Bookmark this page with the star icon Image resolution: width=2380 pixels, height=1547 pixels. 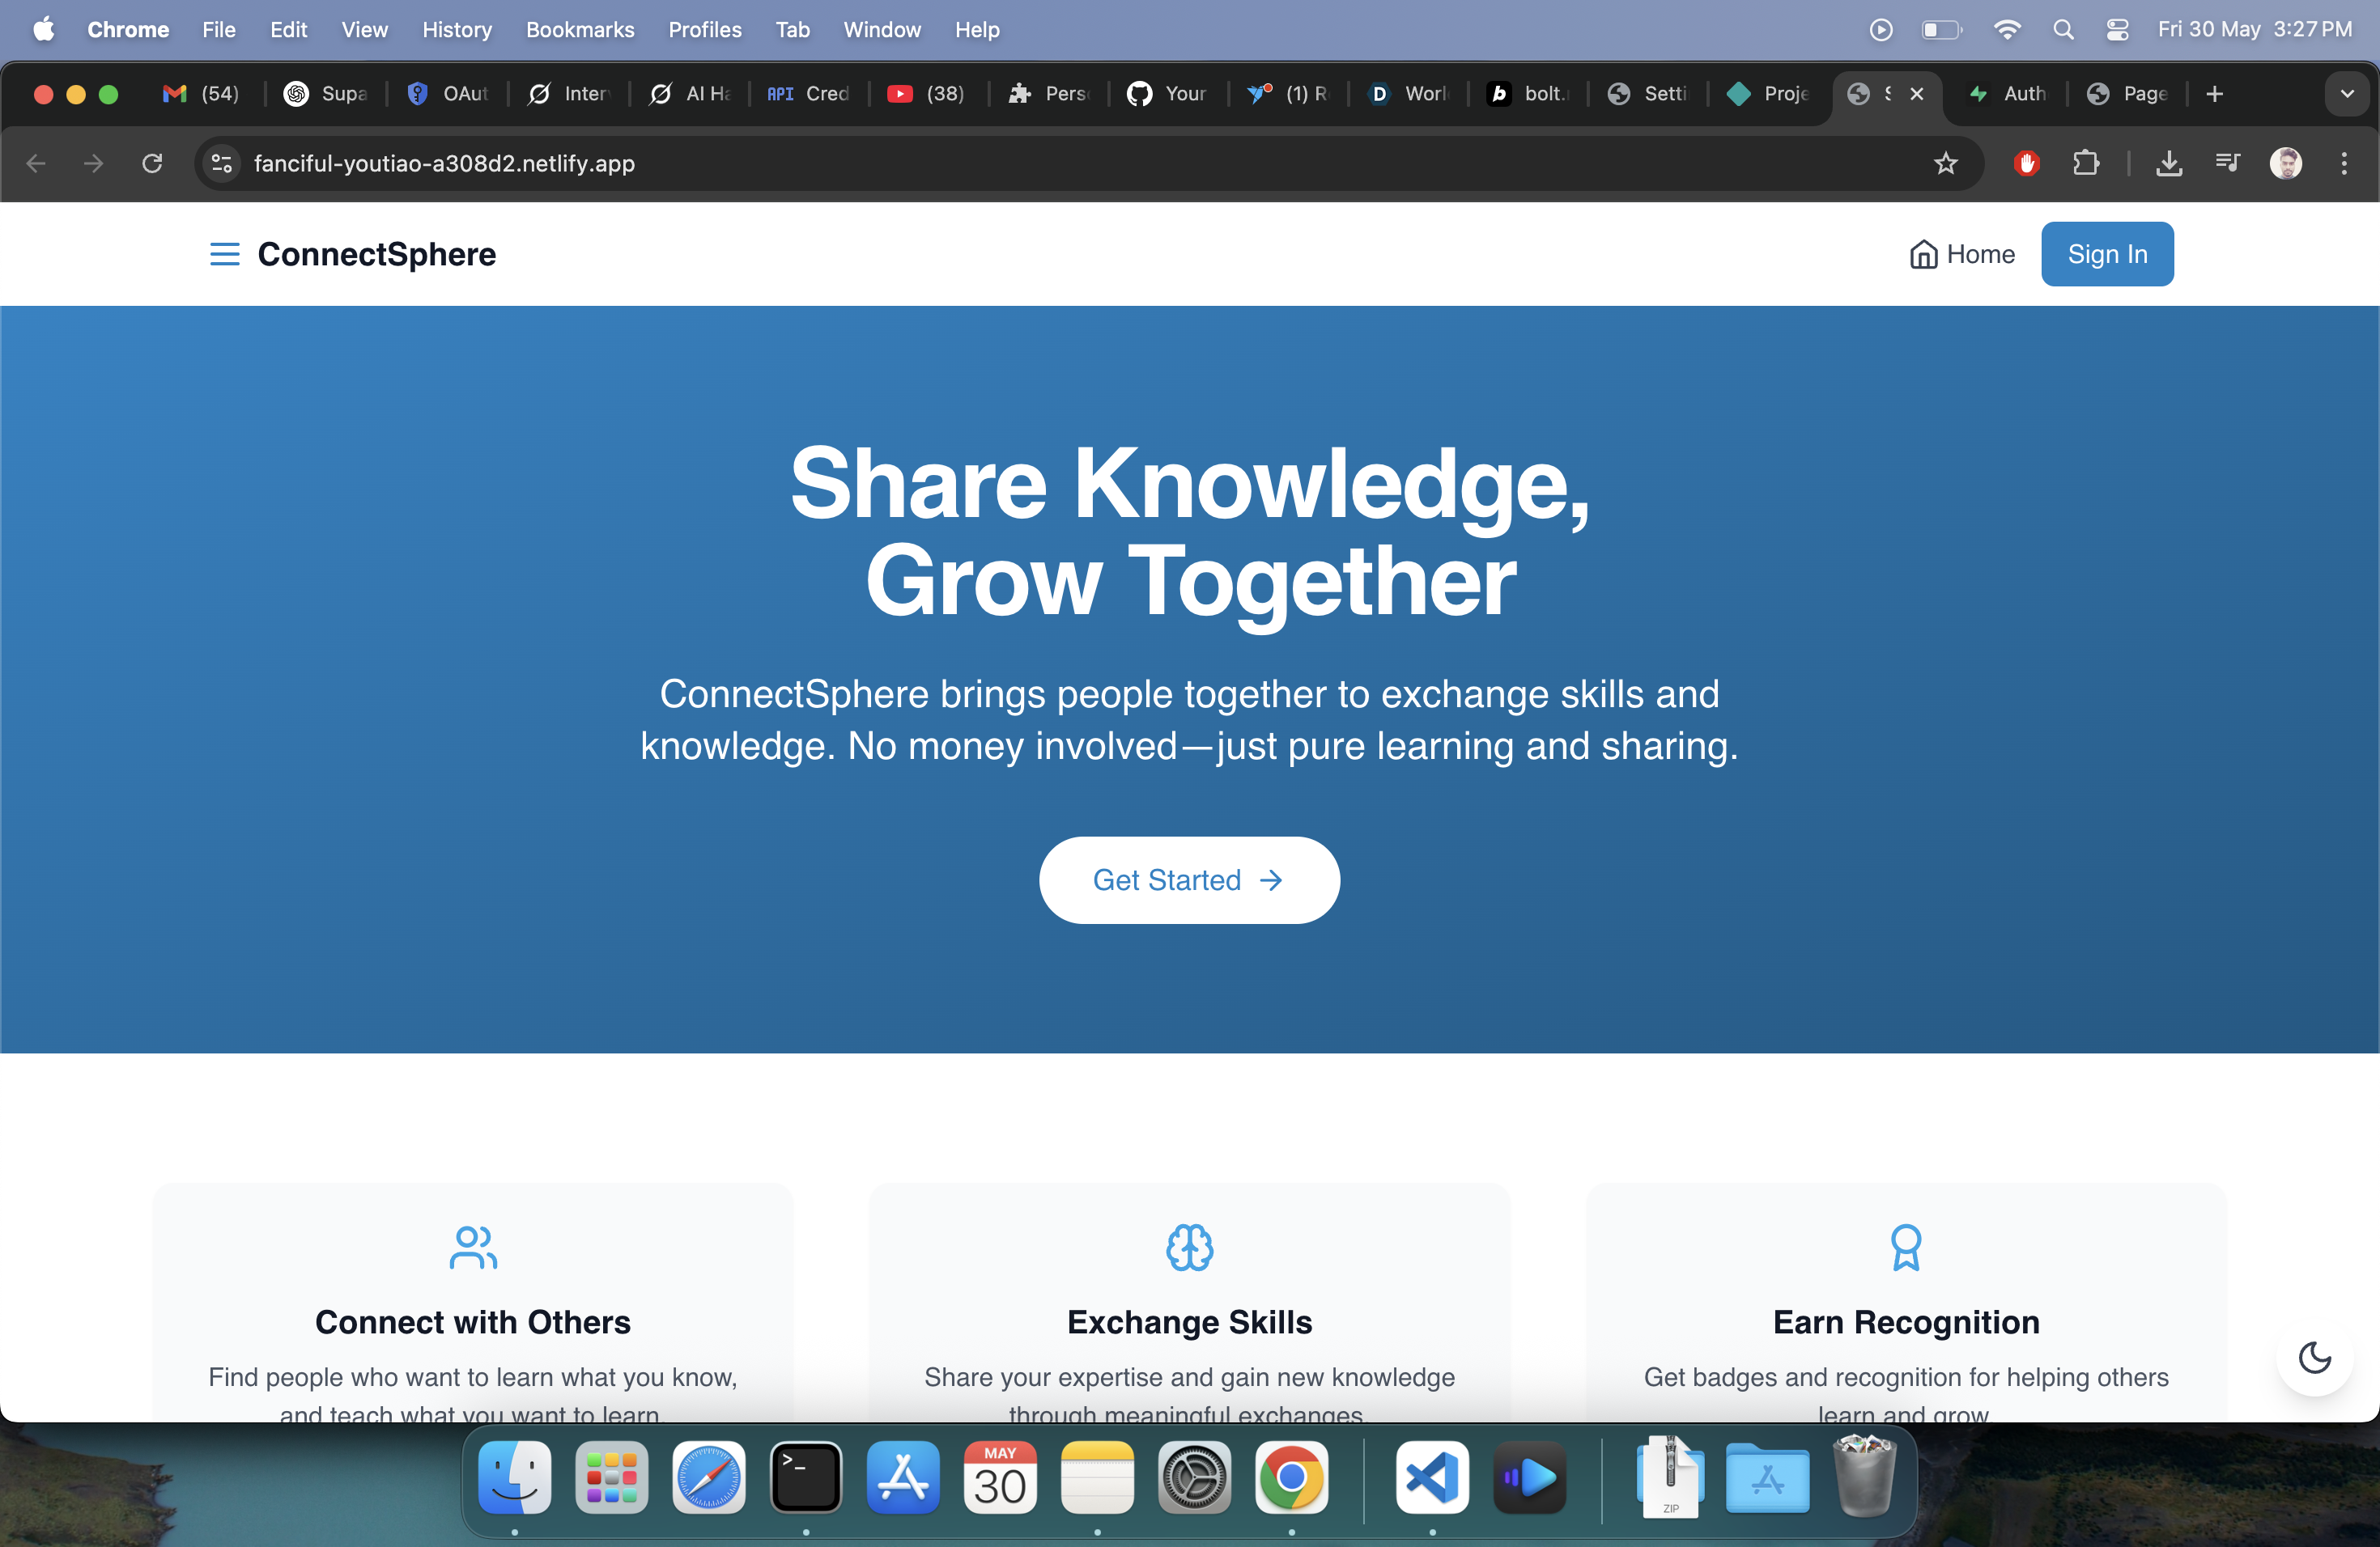tap(1944, 163)
